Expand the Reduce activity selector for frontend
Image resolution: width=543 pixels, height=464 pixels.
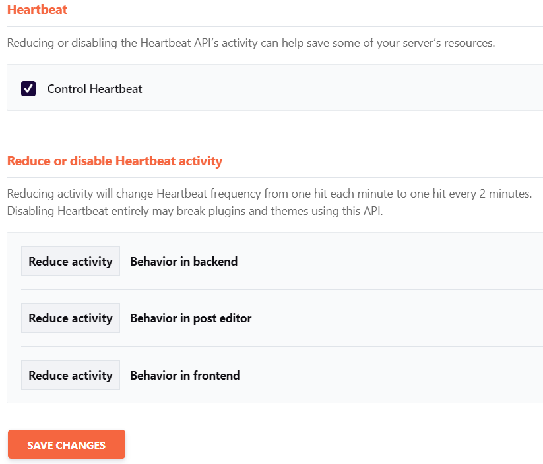(70, 374)
